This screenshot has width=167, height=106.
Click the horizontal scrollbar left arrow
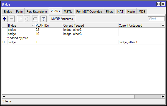(x=4, y=97)
